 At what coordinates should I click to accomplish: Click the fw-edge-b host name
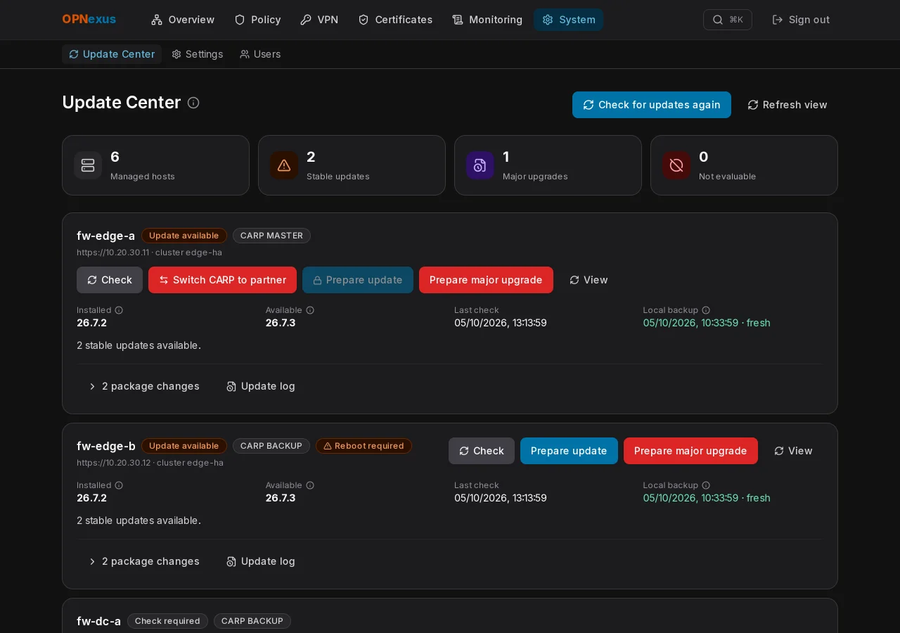pyautogui.click(x=106, y=446)
